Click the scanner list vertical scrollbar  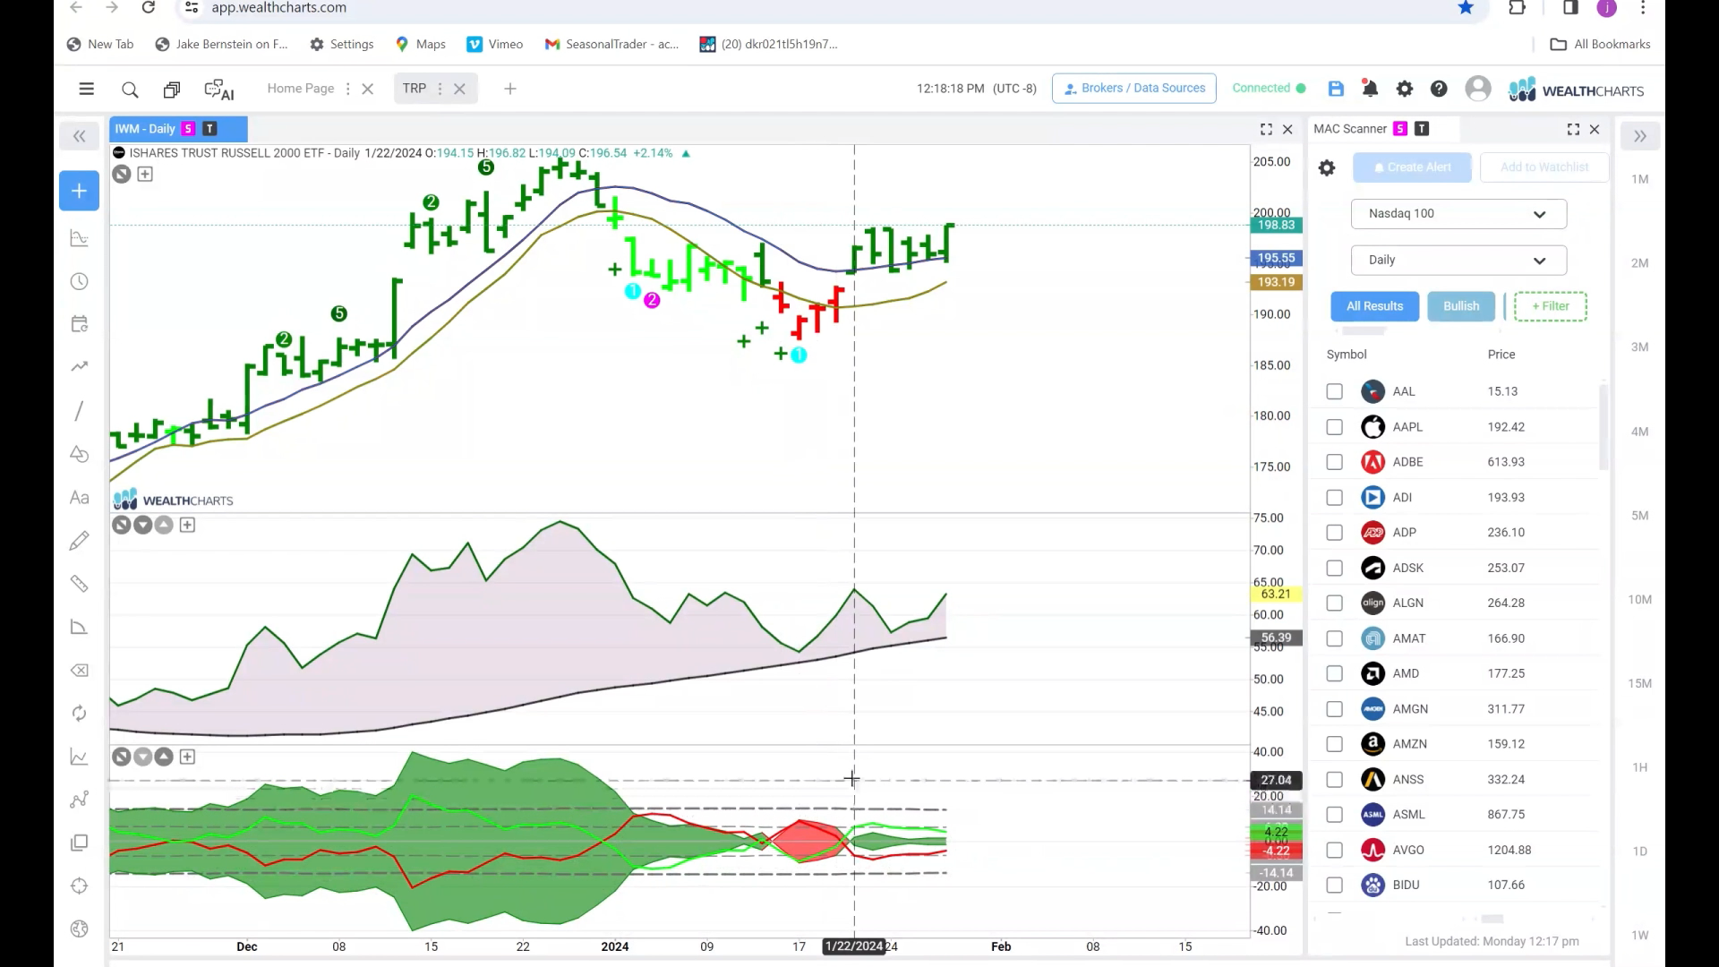[1604, 428]
